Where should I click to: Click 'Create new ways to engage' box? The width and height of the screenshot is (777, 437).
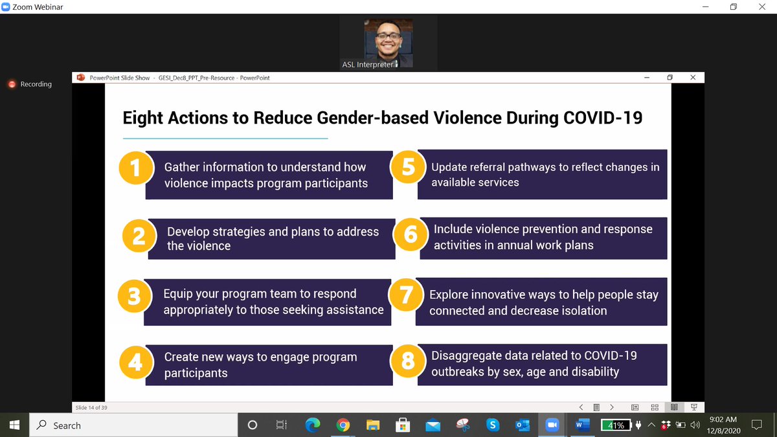click(269, 365)
